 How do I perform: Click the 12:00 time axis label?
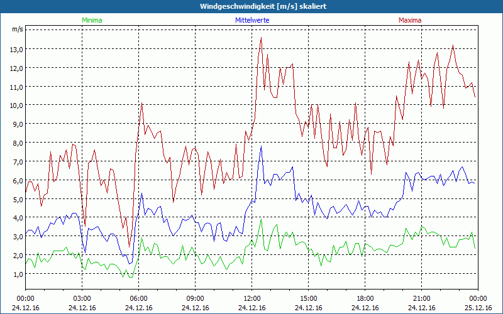(252, 299)
